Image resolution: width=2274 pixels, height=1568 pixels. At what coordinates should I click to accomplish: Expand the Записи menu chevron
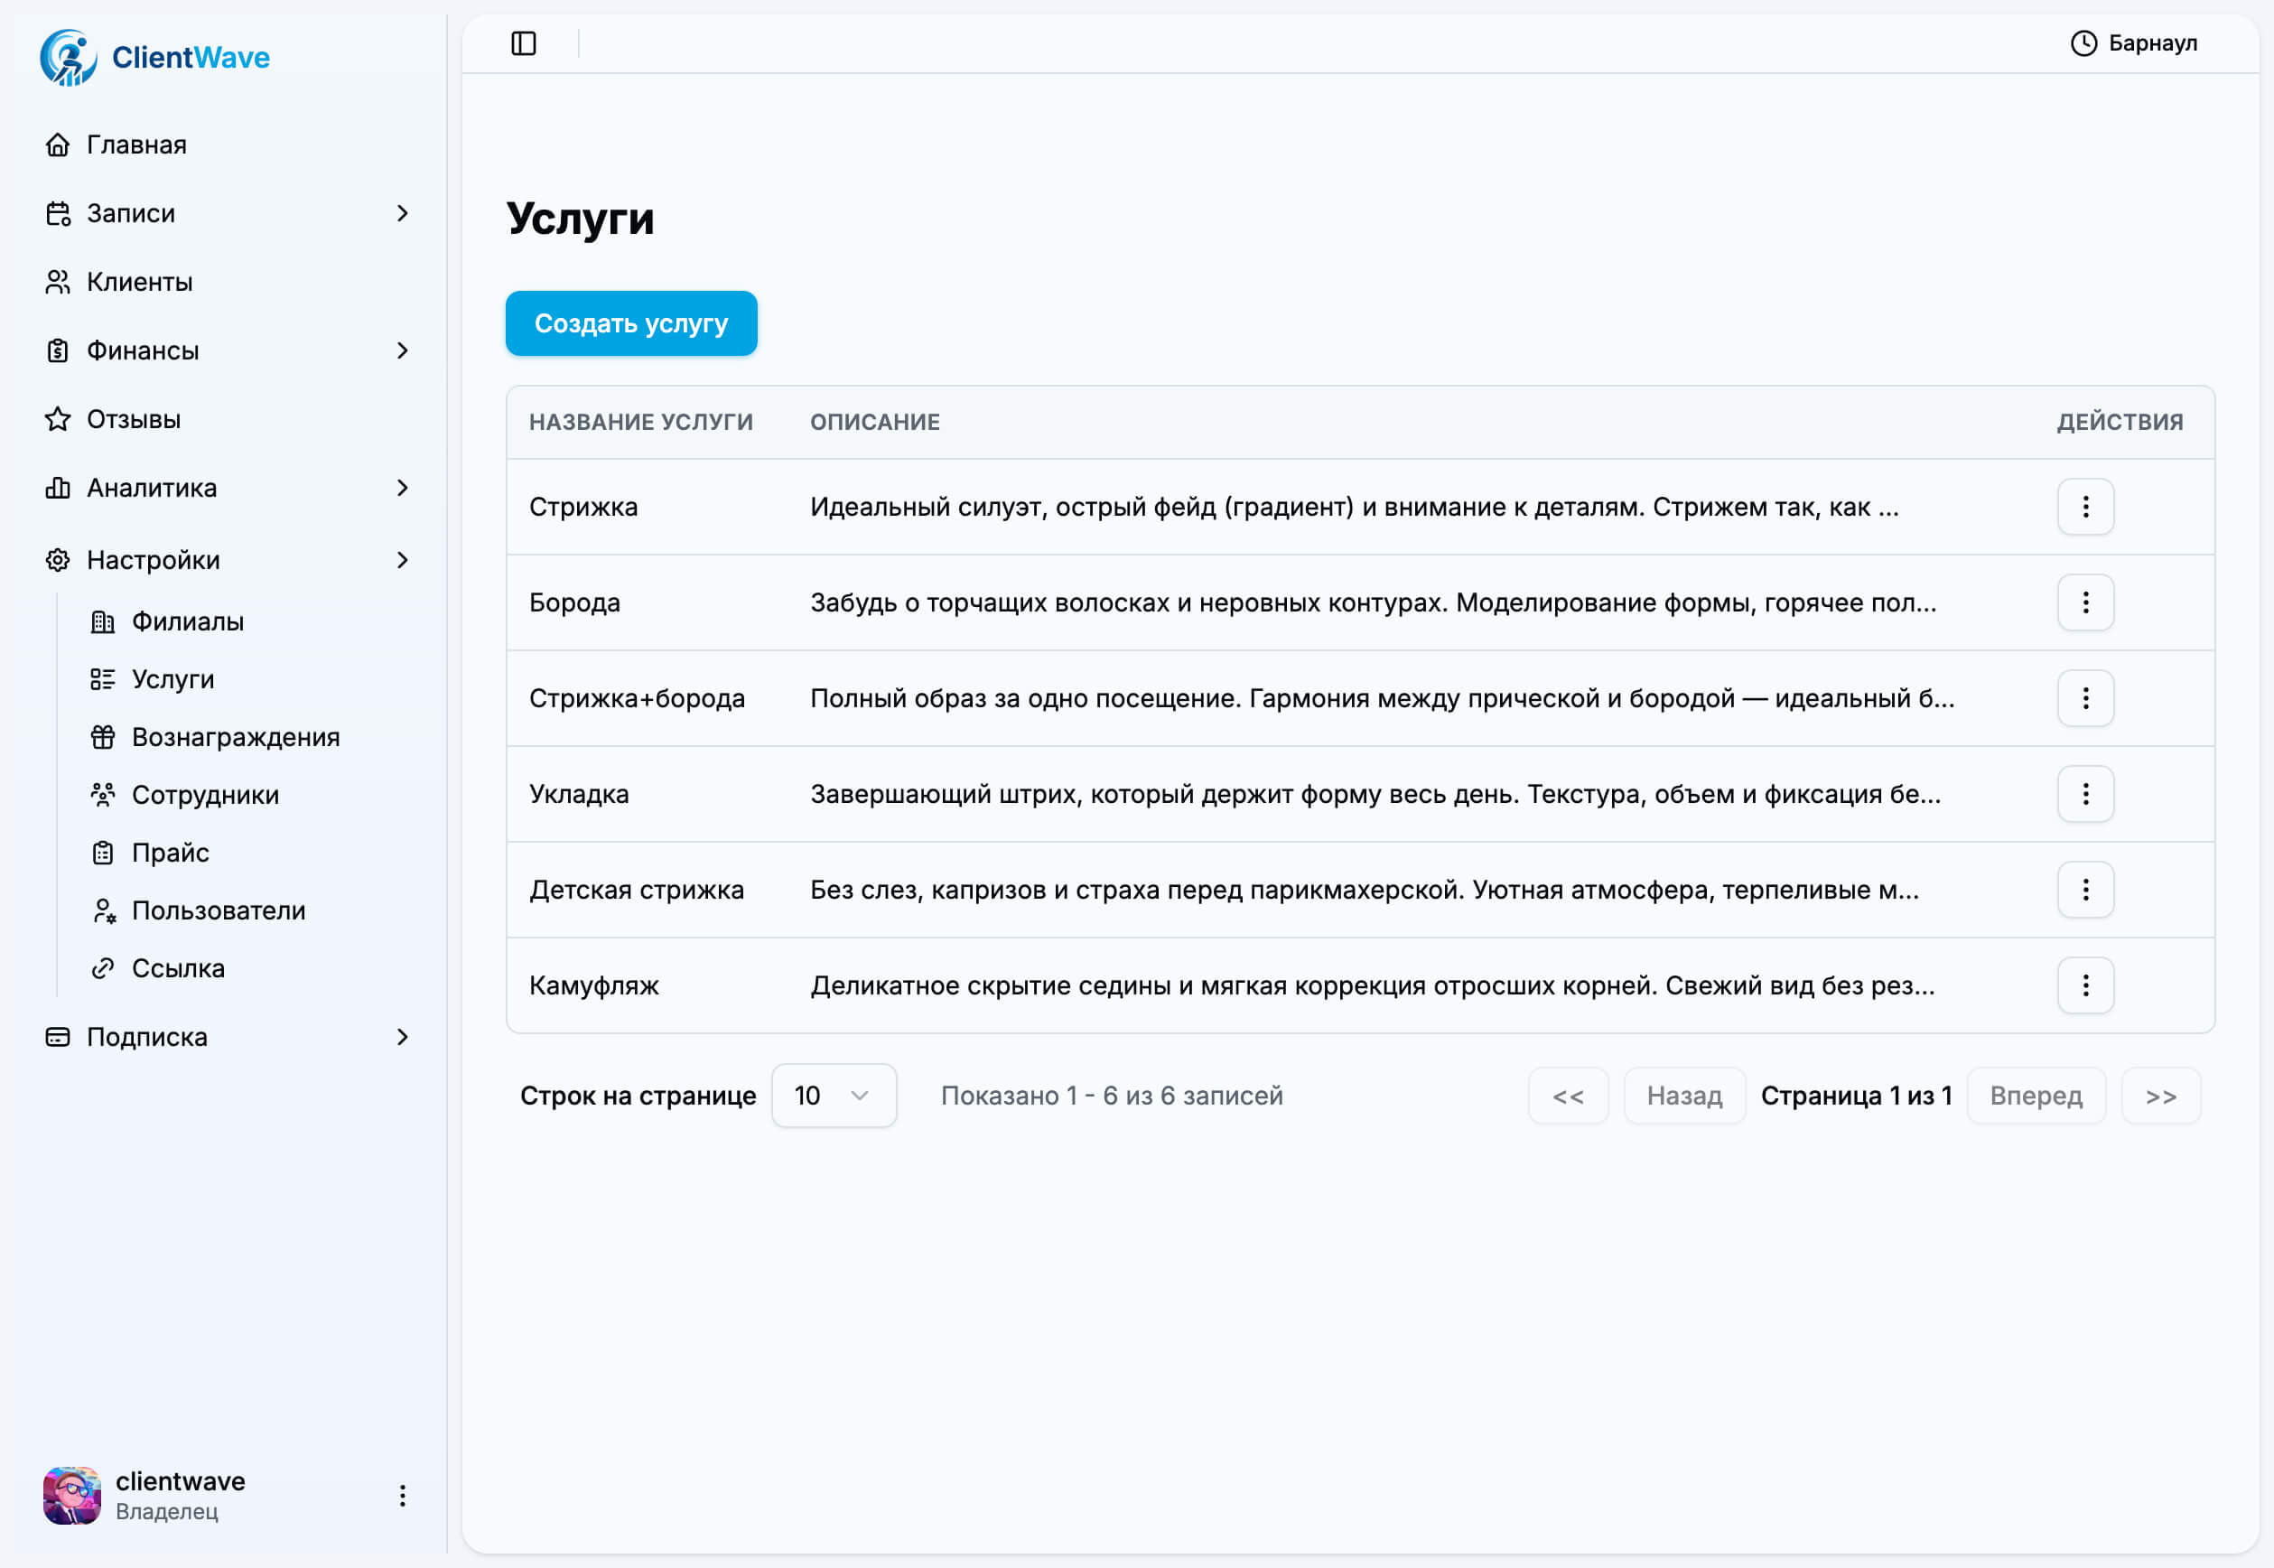coord(402,213)
